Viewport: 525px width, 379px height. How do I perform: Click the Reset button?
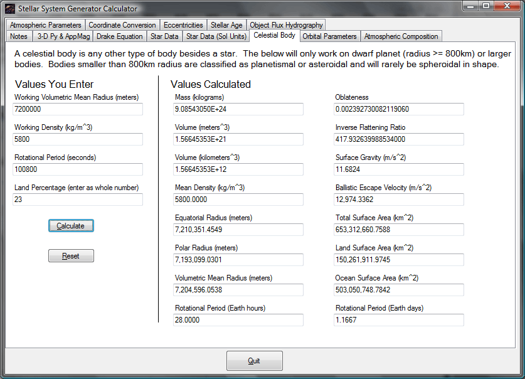pyautogui.click(x=71, y=256)
